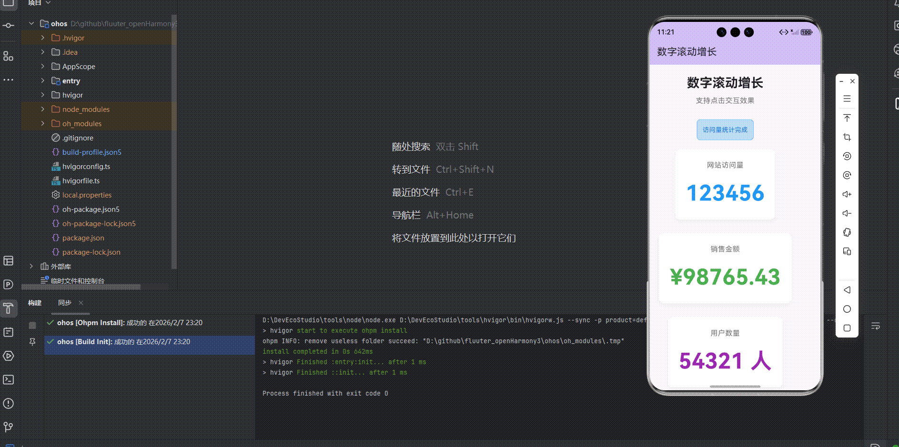899x447 pixels.
Task: Select the build hammer tool icon
Action: click(x=9, y=308)
